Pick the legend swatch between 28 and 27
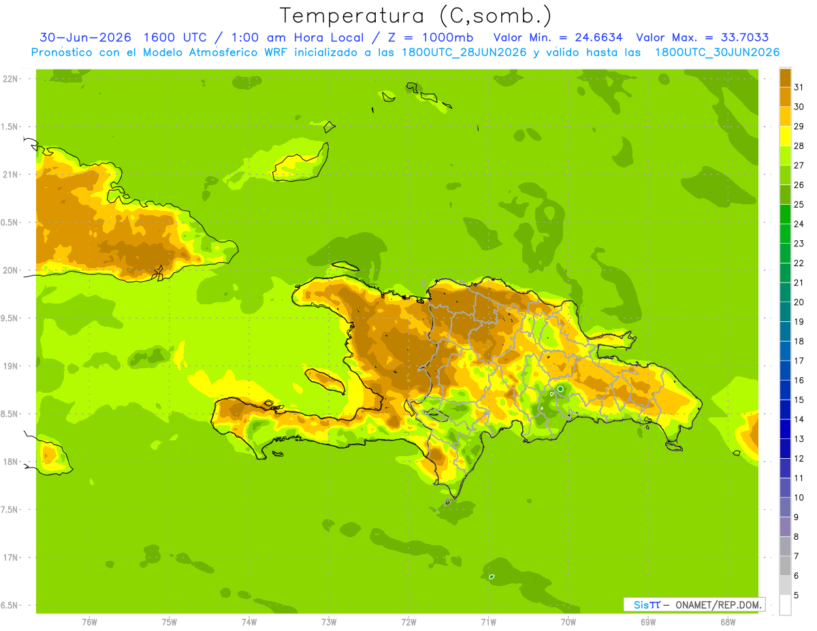Screen dimensions: 817x631 (785, 155)
